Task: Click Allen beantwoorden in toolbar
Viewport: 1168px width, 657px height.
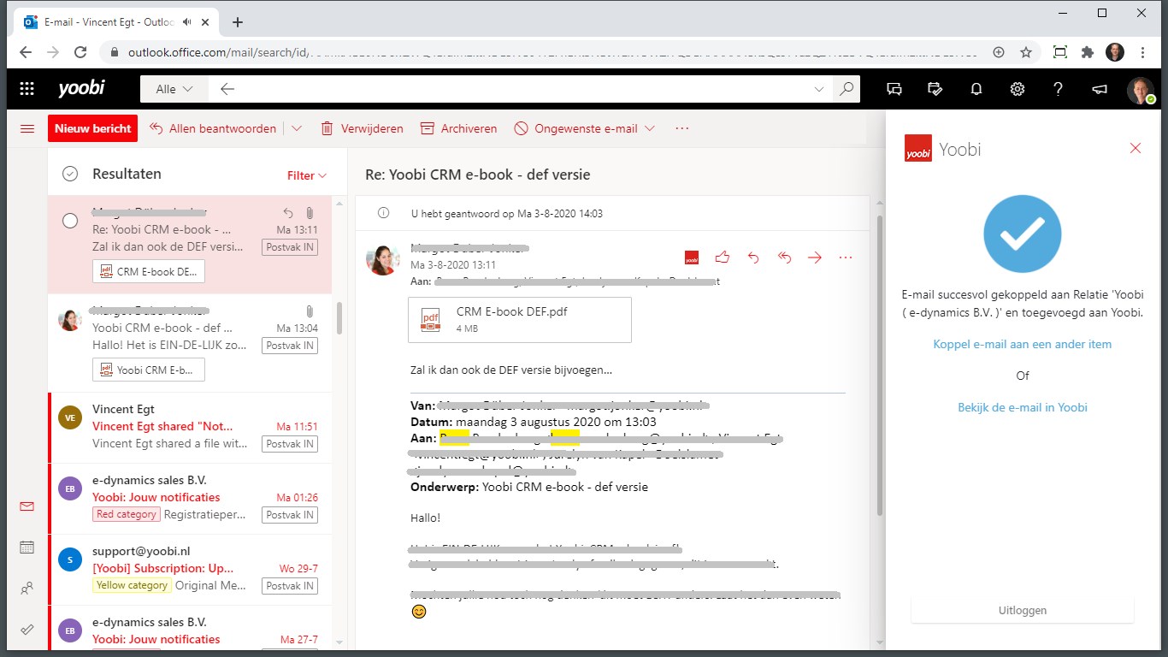Action: [213, 128]
